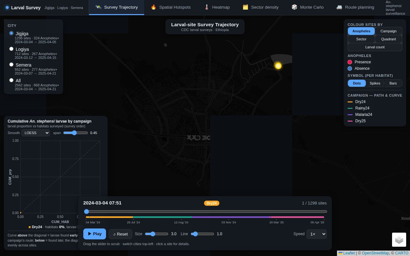
Task: Start trajectory playback with Play
Action: [94, 234]
